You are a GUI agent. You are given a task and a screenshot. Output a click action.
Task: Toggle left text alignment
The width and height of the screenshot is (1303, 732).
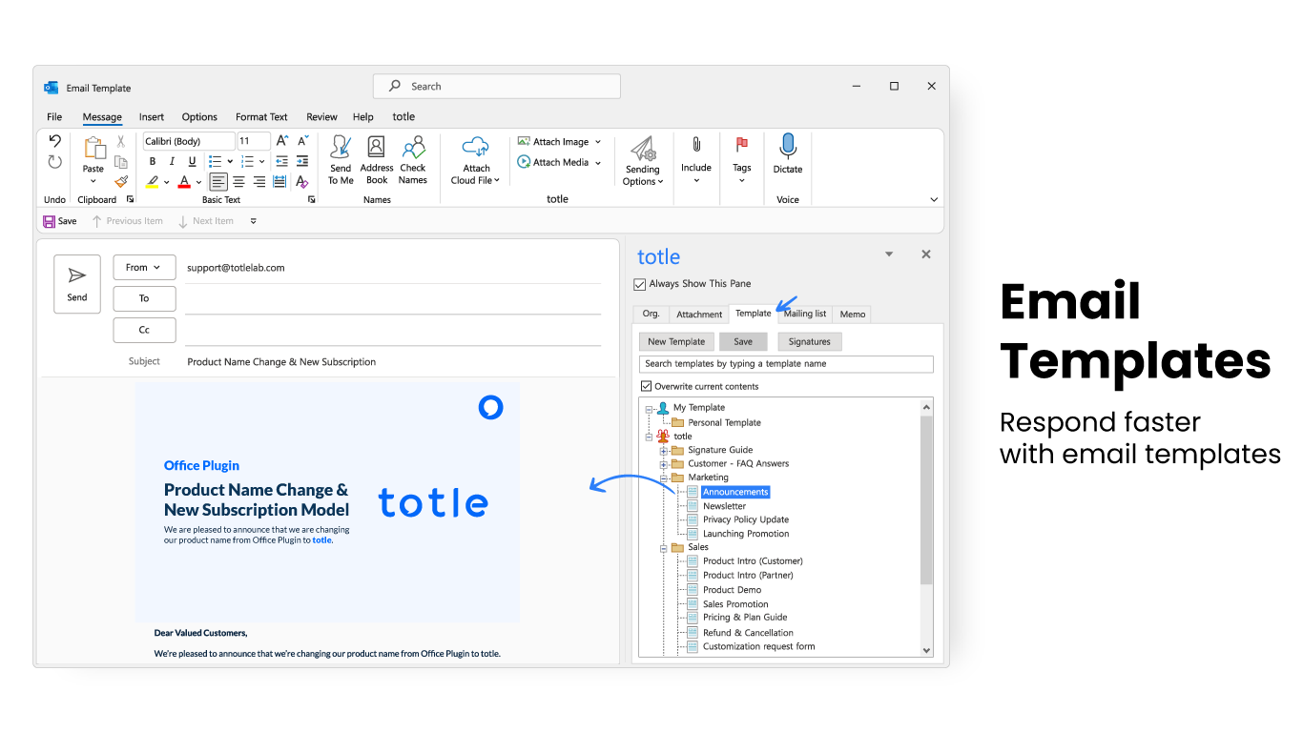(x=219, y=181)
